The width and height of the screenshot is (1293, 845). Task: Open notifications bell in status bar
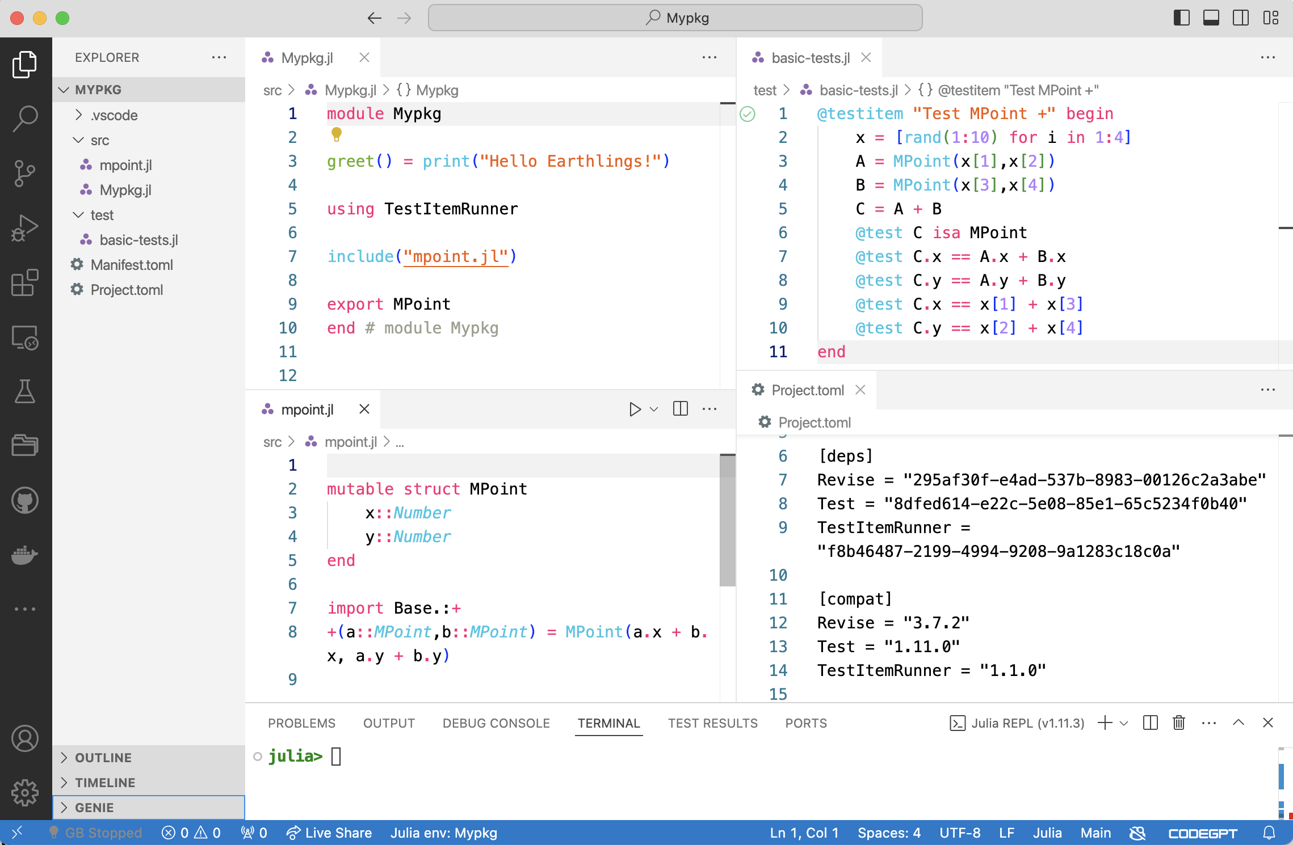pyautogui.click(x=1269, y=833)
